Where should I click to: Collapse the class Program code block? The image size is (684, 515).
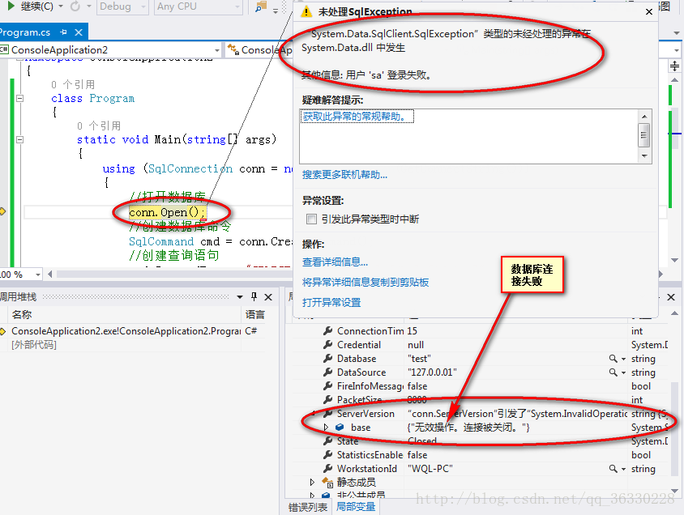19,98
